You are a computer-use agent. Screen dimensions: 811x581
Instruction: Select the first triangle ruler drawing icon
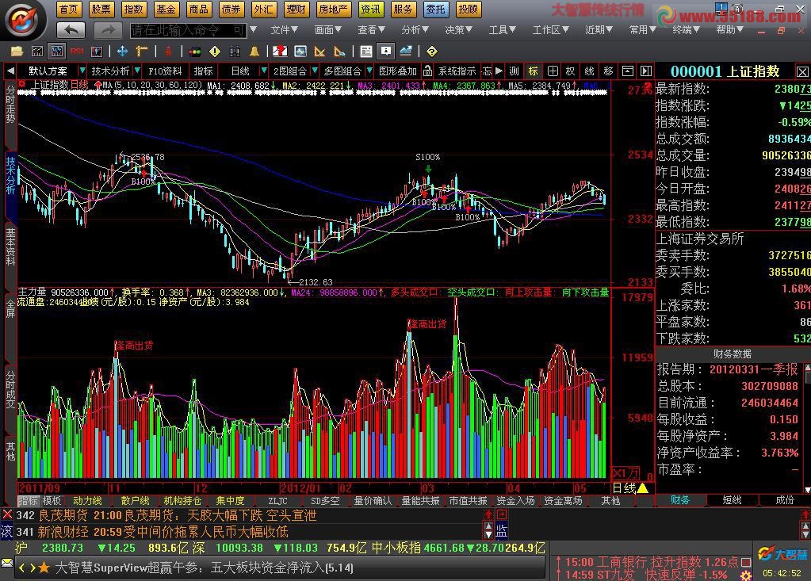tap(319, 52)
